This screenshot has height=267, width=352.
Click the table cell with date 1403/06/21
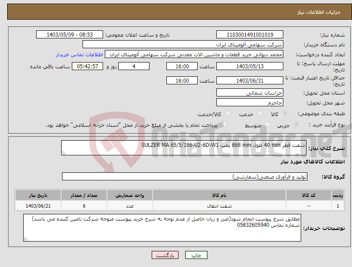pos(38,206)
